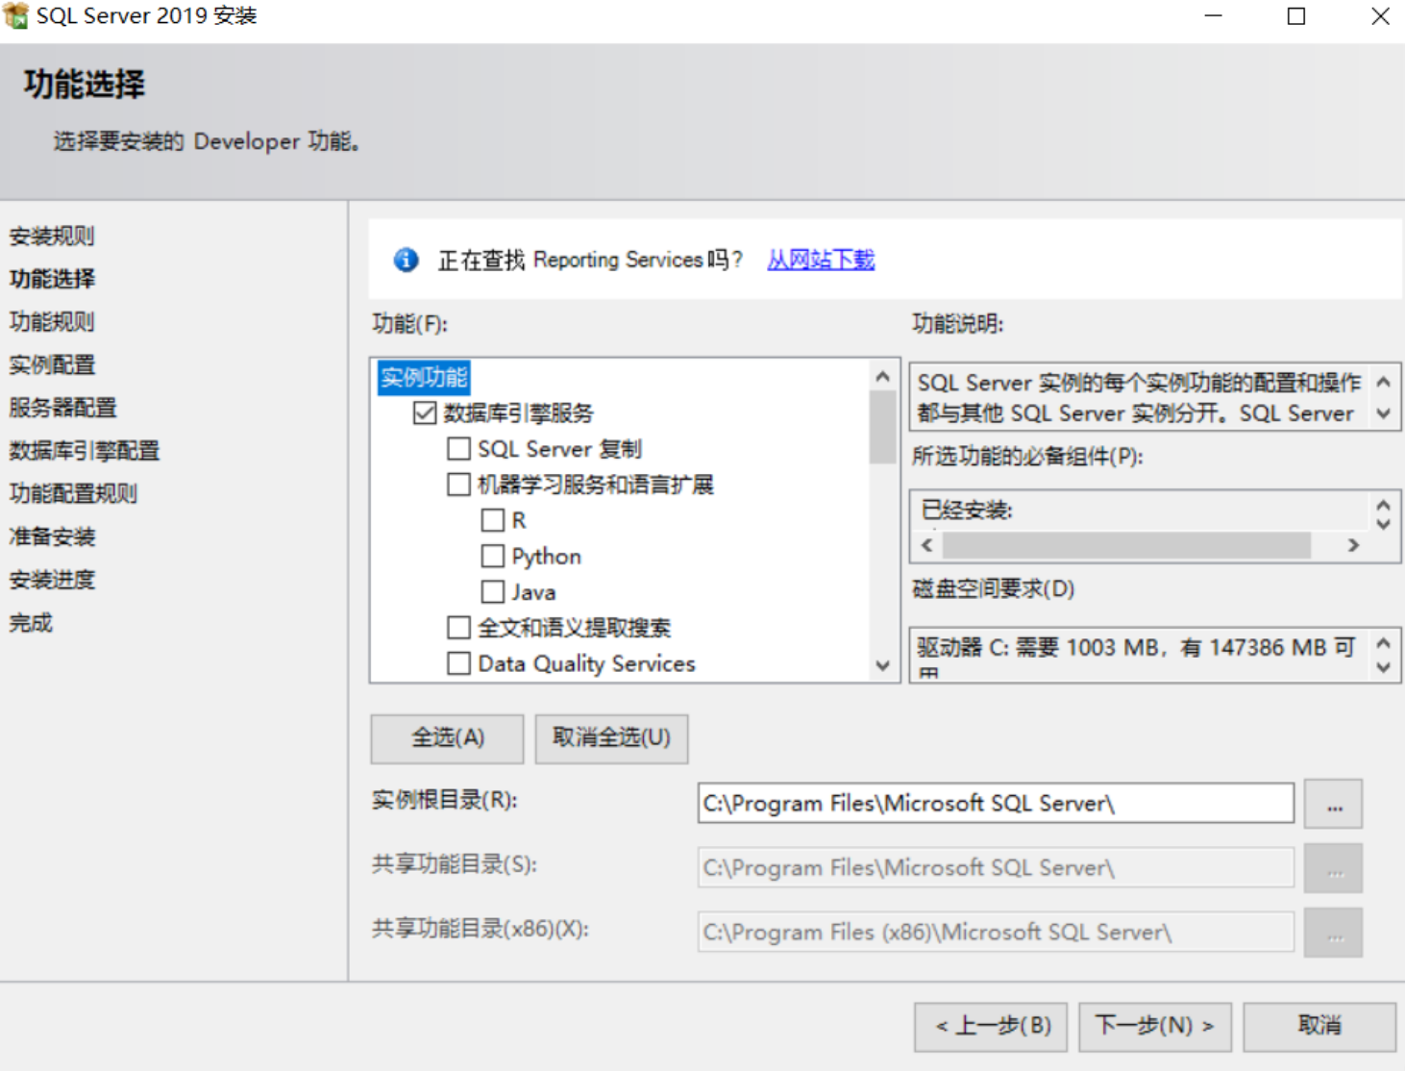Click the 取消全选(U) button
The height and width of the screenshot is (1072, 1405).
[610, 738]
